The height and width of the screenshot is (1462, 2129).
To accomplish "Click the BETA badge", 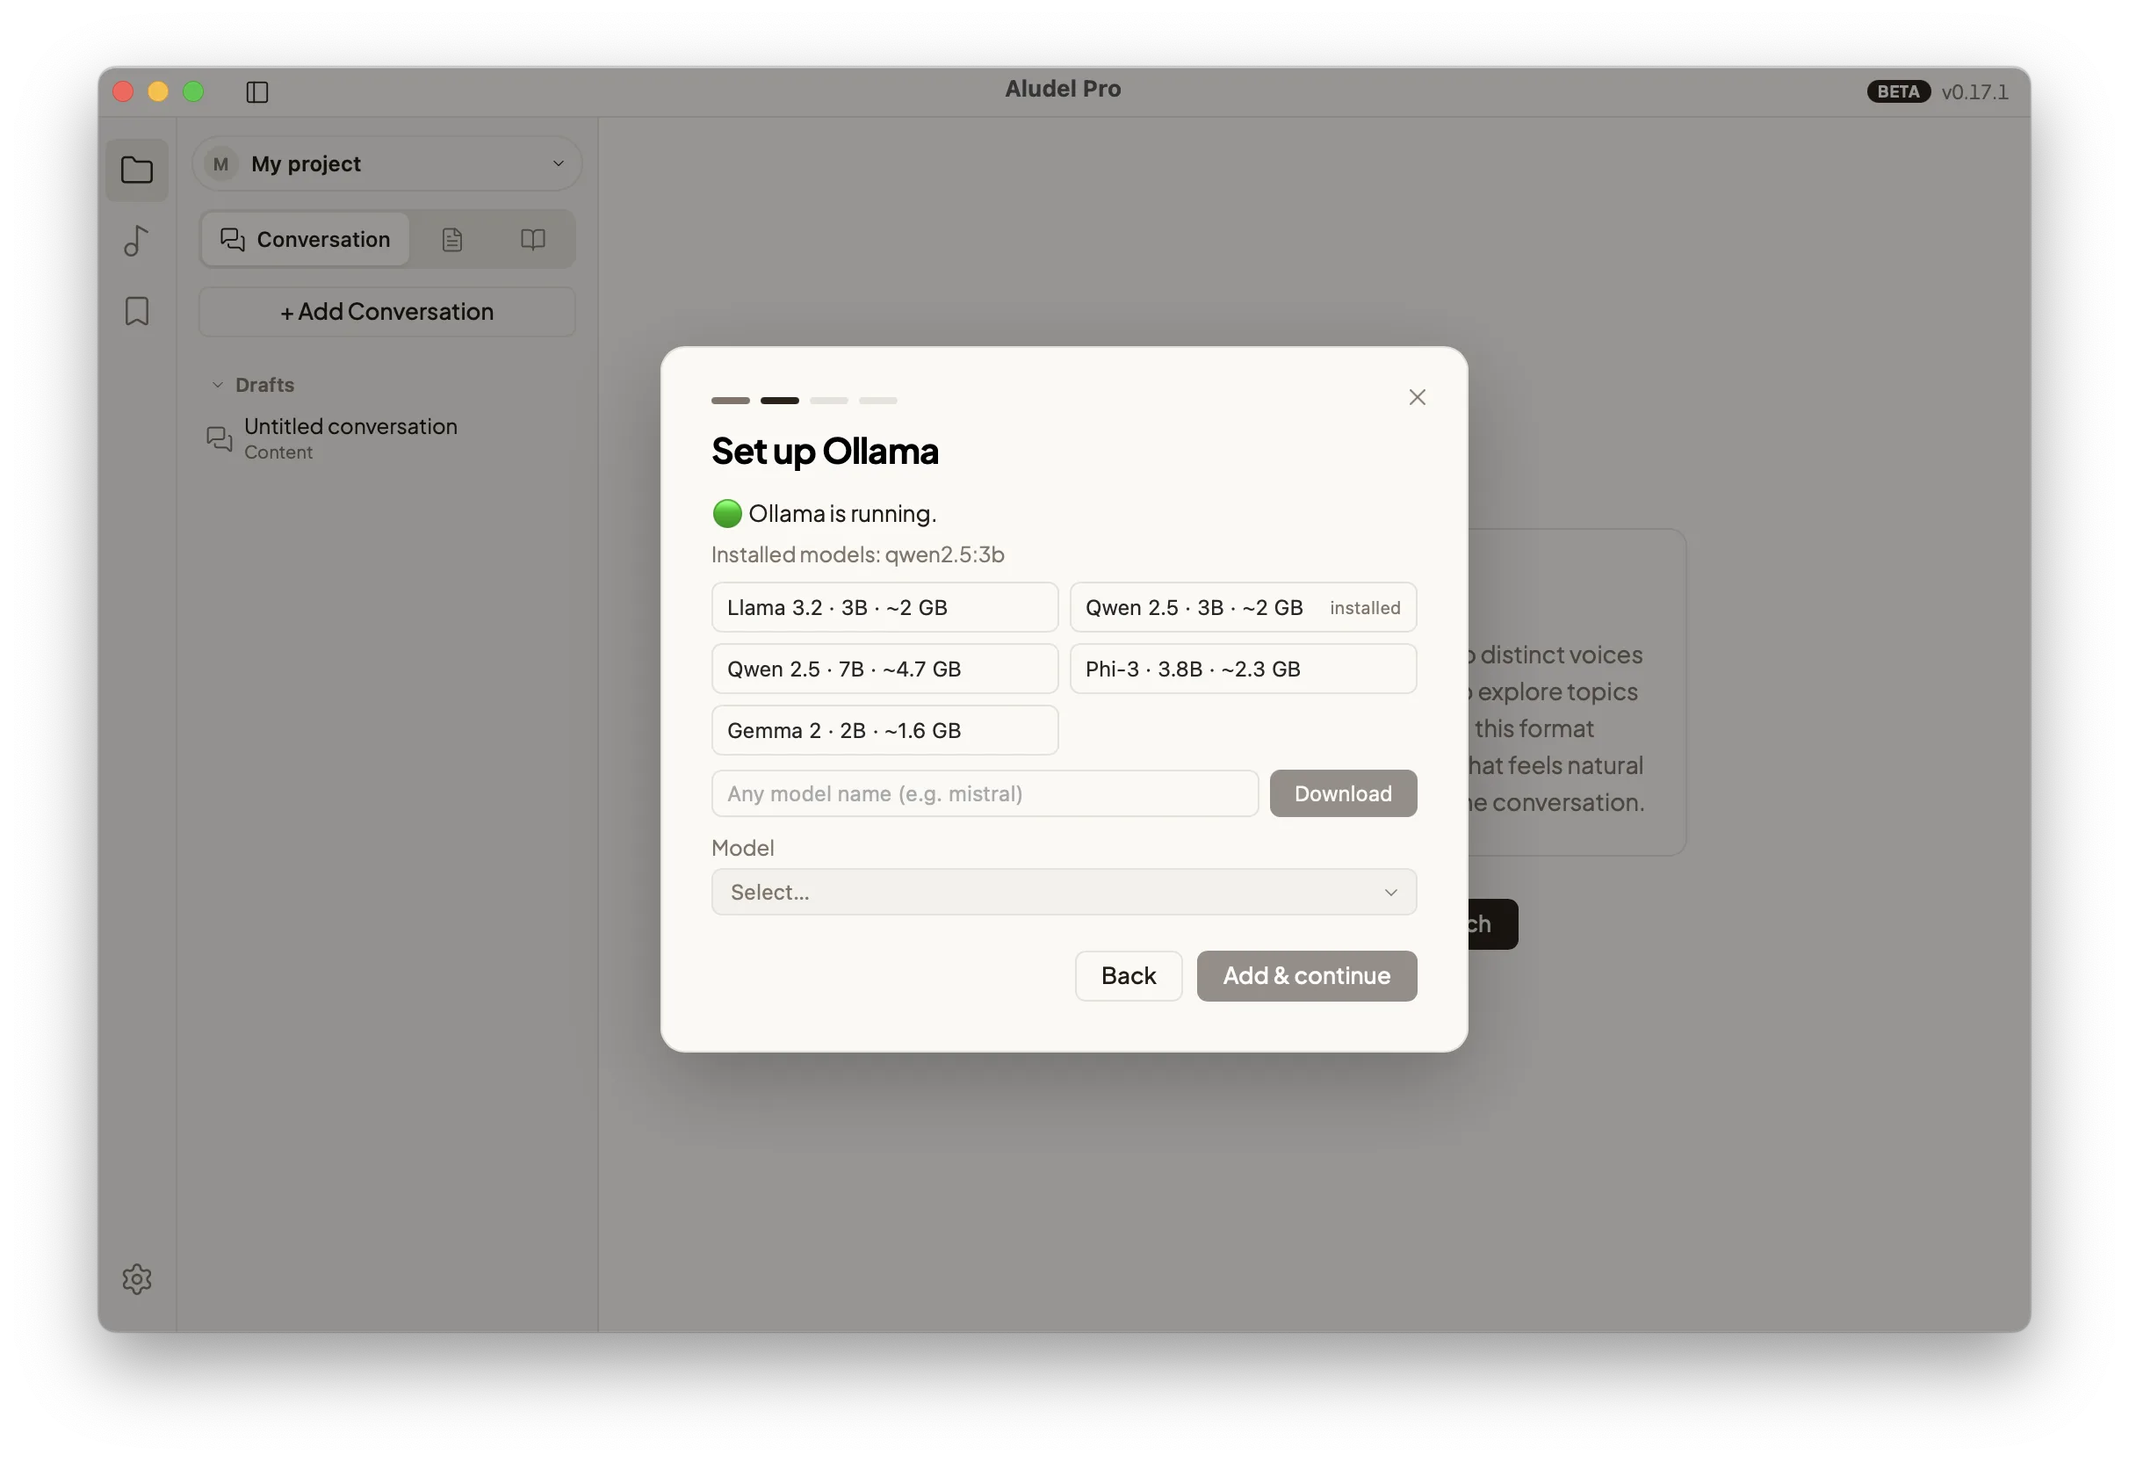I will [x=1897, y=90].
